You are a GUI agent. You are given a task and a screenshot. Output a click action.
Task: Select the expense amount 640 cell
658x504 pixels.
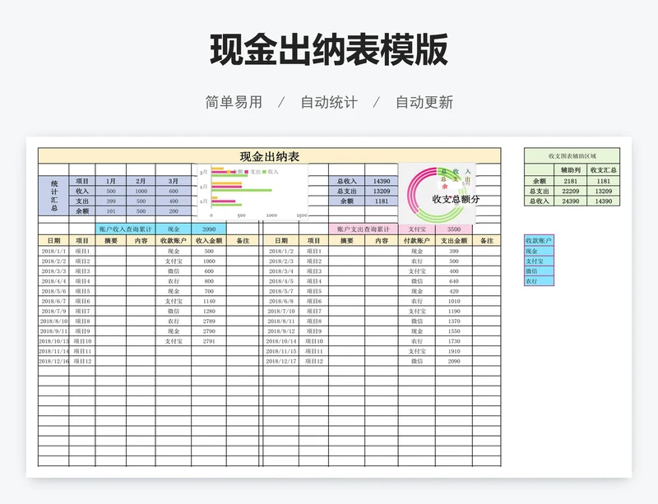pos(454,281)
